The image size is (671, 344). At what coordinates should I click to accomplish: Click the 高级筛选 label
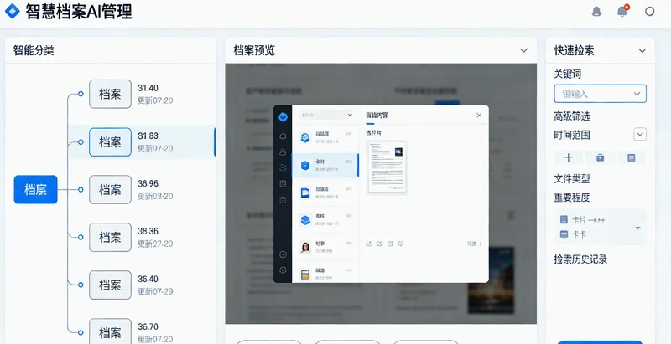point(572,116)
